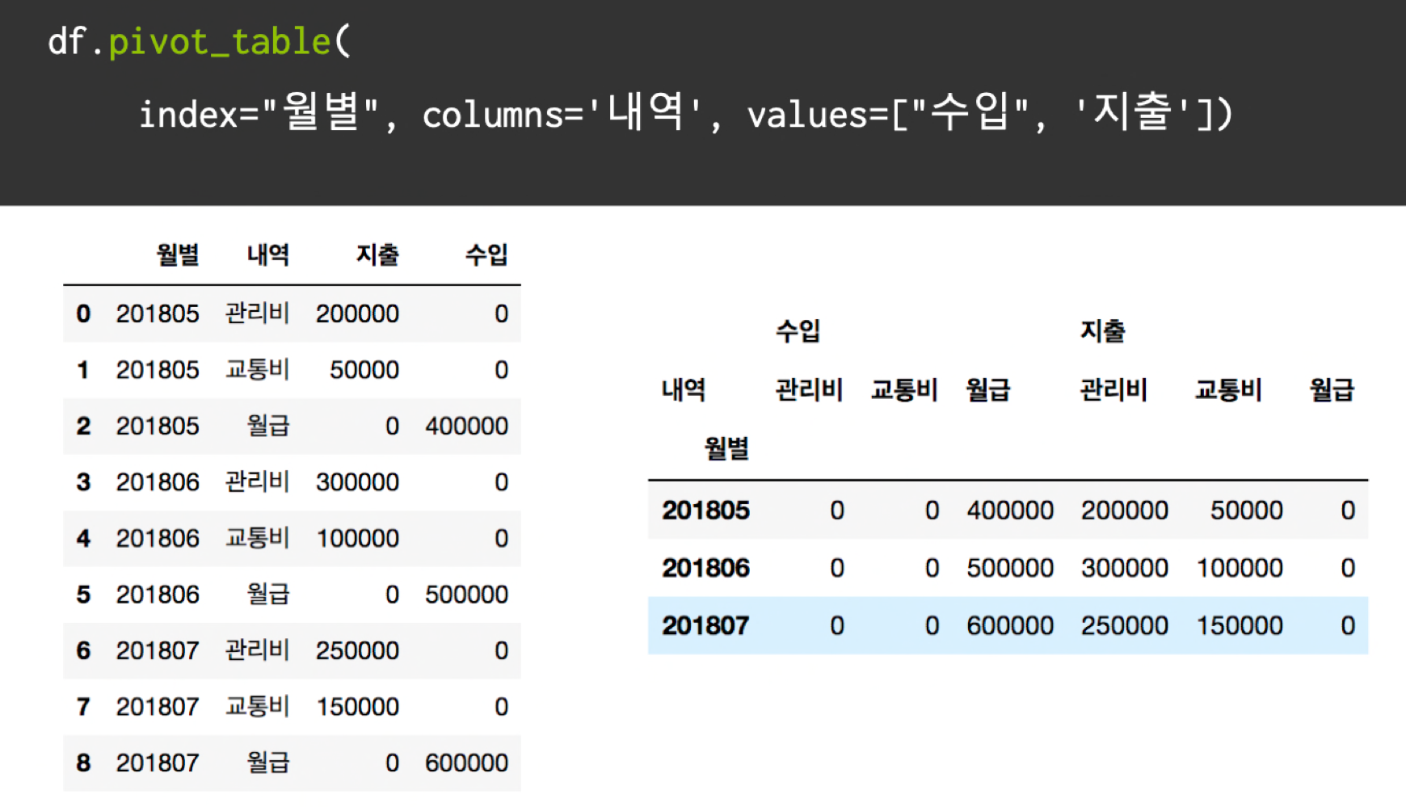Click 201807 in left table row 7
Viewport: 1406px width, 807px height.
[x=158, y=707]
